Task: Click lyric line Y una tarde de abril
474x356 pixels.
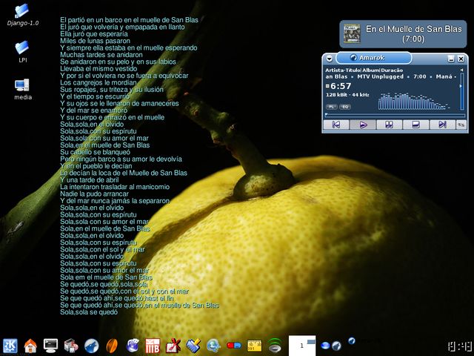Action: tap(89, 180)
